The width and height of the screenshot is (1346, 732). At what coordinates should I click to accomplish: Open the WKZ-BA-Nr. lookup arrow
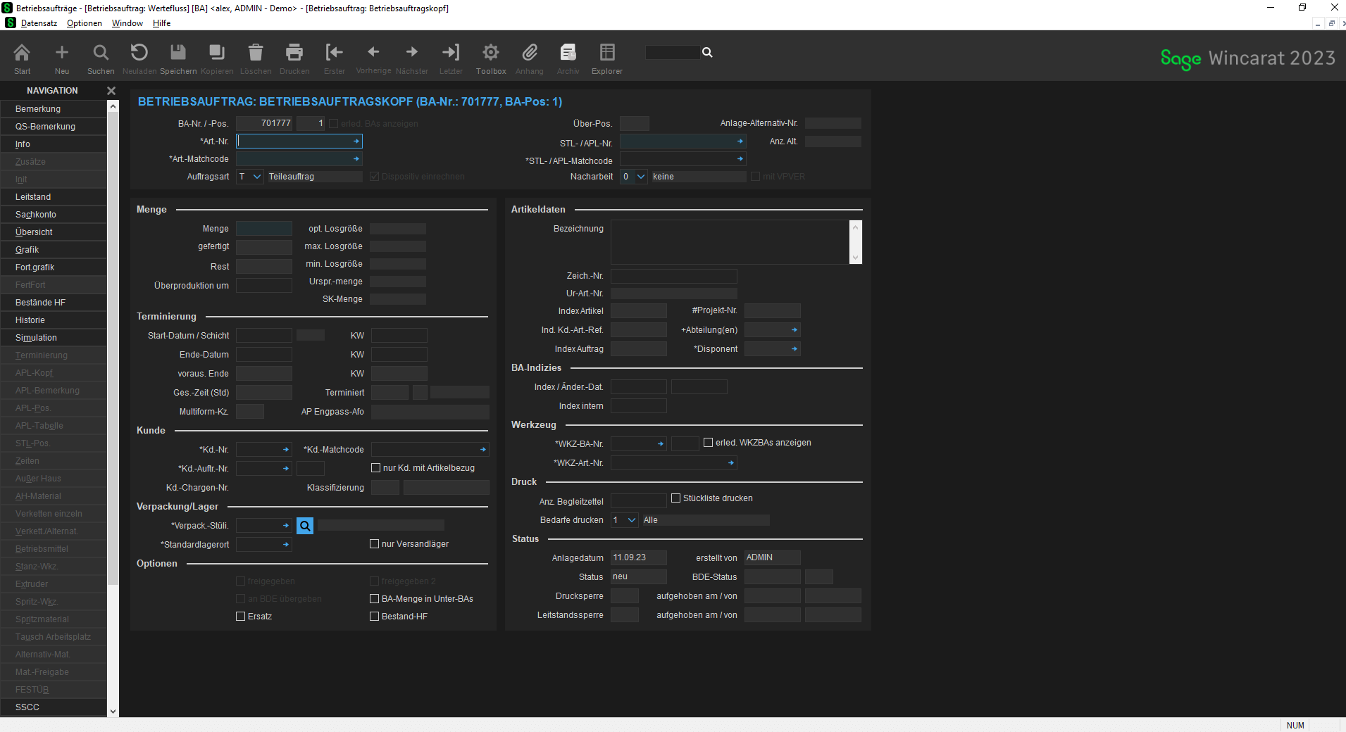tap(661, 443)
